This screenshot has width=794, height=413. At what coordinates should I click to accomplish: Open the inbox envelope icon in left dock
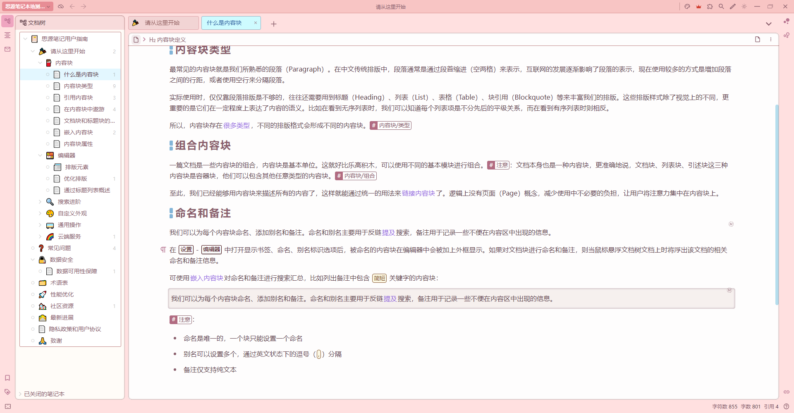pyautogui.click(x=7, y=49)
